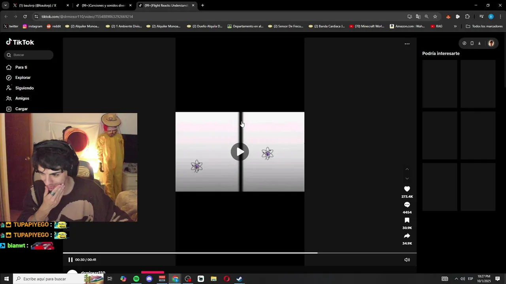This screenshot has height=284, width=506.
Task: Open Spotify from the taskbar
Action: (x=136, y=279)
